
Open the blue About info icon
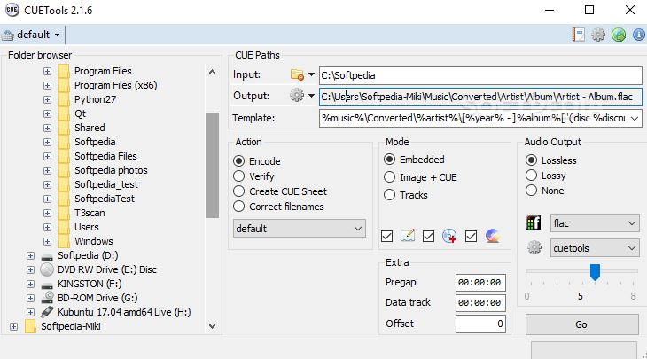639,35
